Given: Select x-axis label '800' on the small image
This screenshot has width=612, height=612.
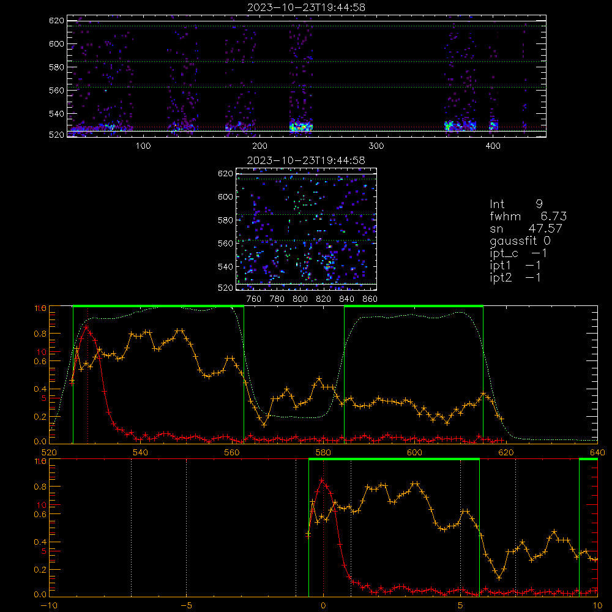Looking at the screenshot, I should click(300, 299).
